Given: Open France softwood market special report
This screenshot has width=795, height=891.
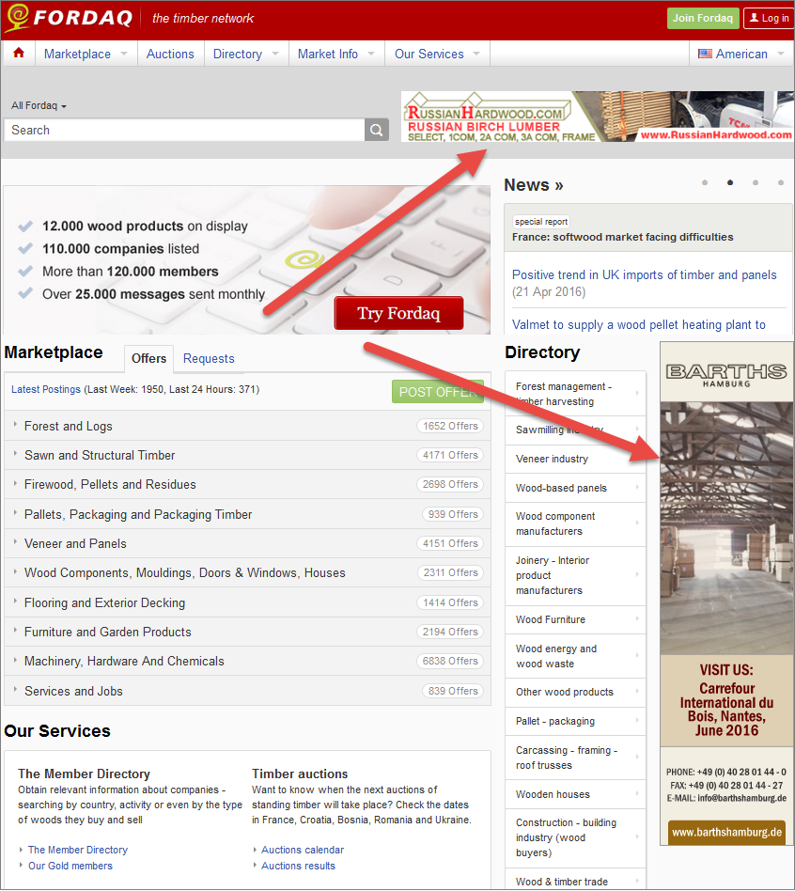Looking at the screenshot, I should [x=623, y=237].
